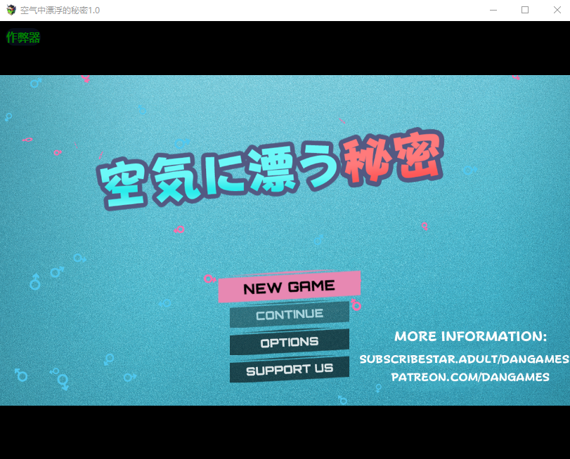The image size is (570, 459).
Task: Start a new game with NEW GAME
Action: tap(289, 286)
